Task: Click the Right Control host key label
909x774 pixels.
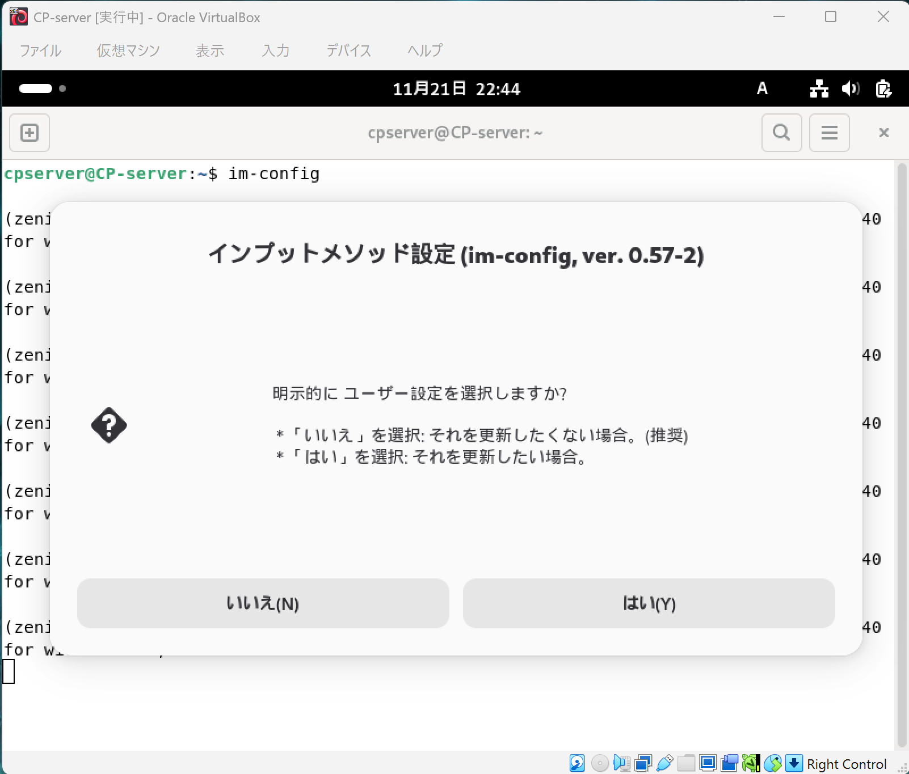Action: click(x=847, y=764)
